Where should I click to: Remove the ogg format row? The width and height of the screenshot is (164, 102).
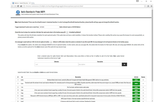[x=143, y=93]
